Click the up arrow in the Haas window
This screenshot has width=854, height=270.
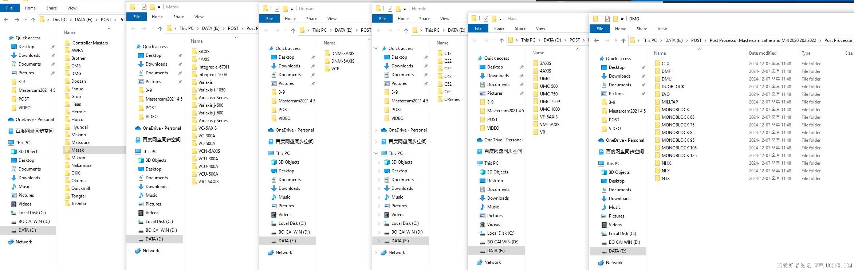[x=502, y=40]
